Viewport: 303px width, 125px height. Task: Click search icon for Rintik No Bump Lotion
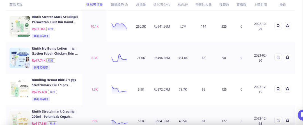278,57
